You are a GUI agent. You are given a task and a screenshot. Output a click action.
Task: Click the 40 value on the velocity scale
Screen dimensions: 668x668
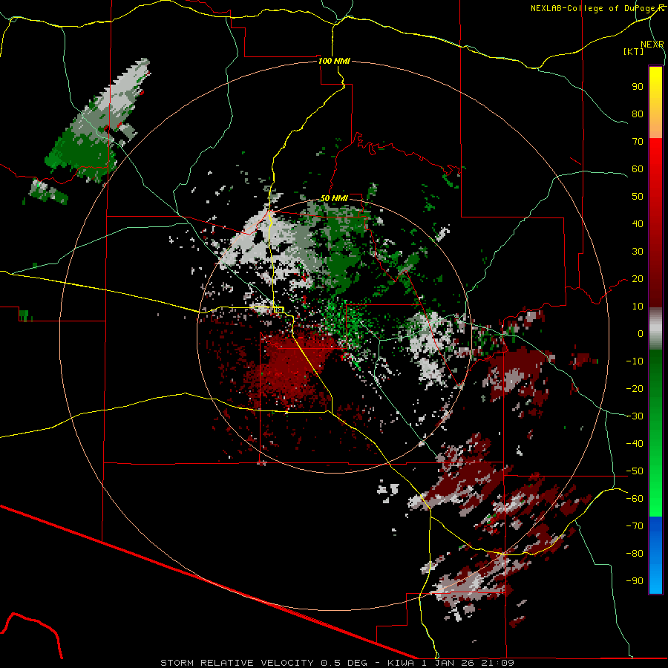click(638, 223)
